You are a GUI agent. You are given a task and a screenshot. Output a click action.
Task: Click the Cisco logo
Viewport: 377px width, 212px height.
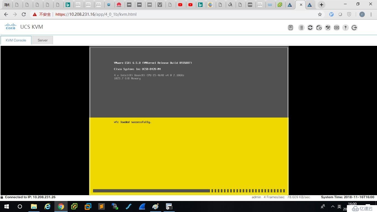10,26
